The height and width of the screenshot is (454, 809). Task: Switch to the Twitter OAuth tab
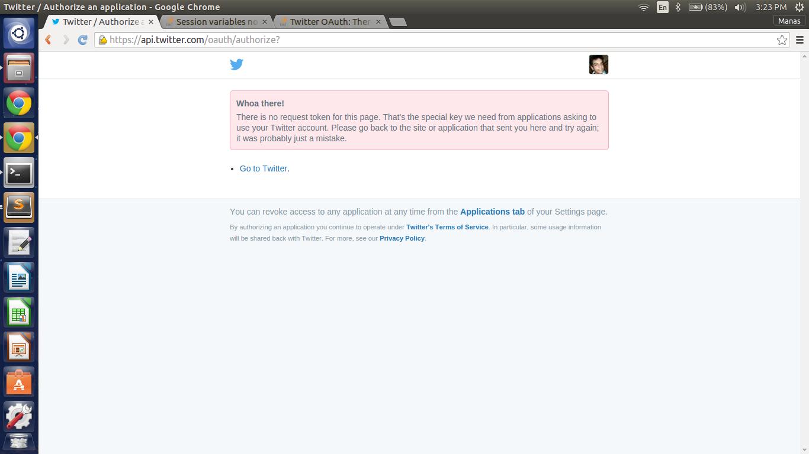click(x=329, y=21)
